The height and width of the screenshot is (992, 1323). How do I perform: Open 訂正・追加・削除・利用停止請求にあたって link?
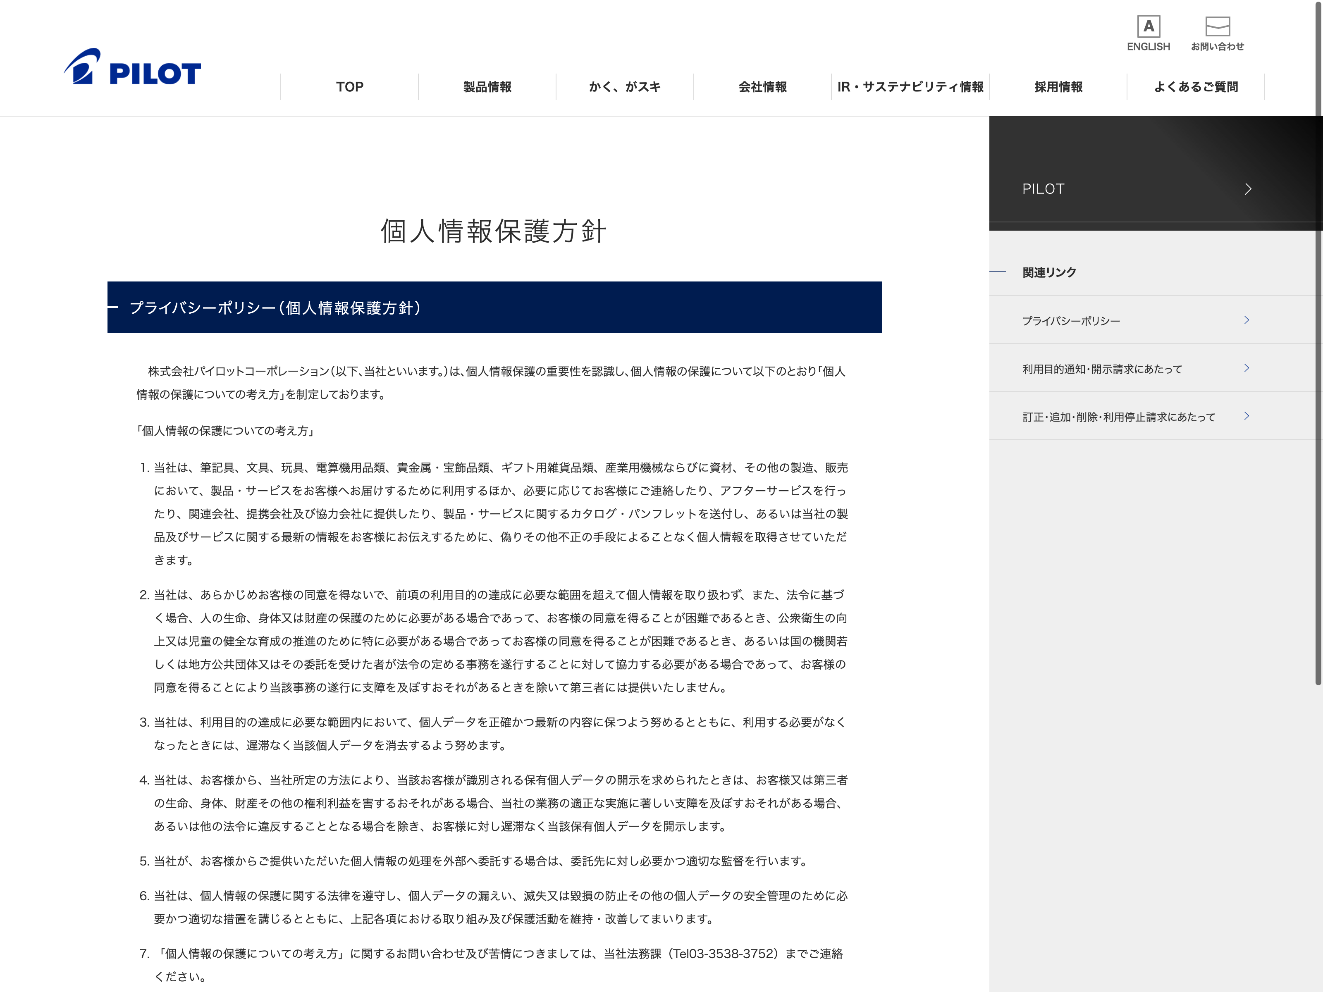[x=1118, y=417]
